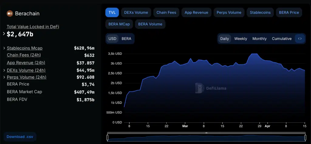Toggle the Chain Fees chart series
Viewport: 311px width, 144px height.
[x=166, y=12]
